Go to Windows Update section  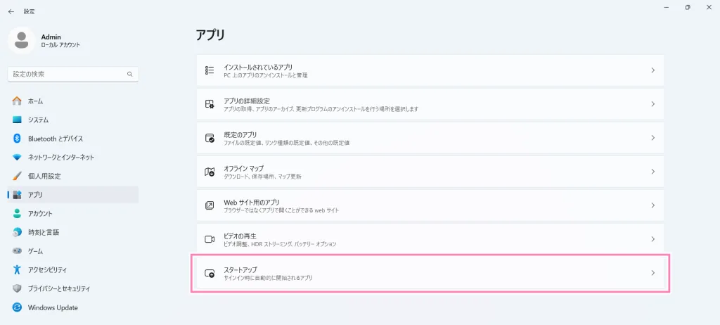pos(52,307)
